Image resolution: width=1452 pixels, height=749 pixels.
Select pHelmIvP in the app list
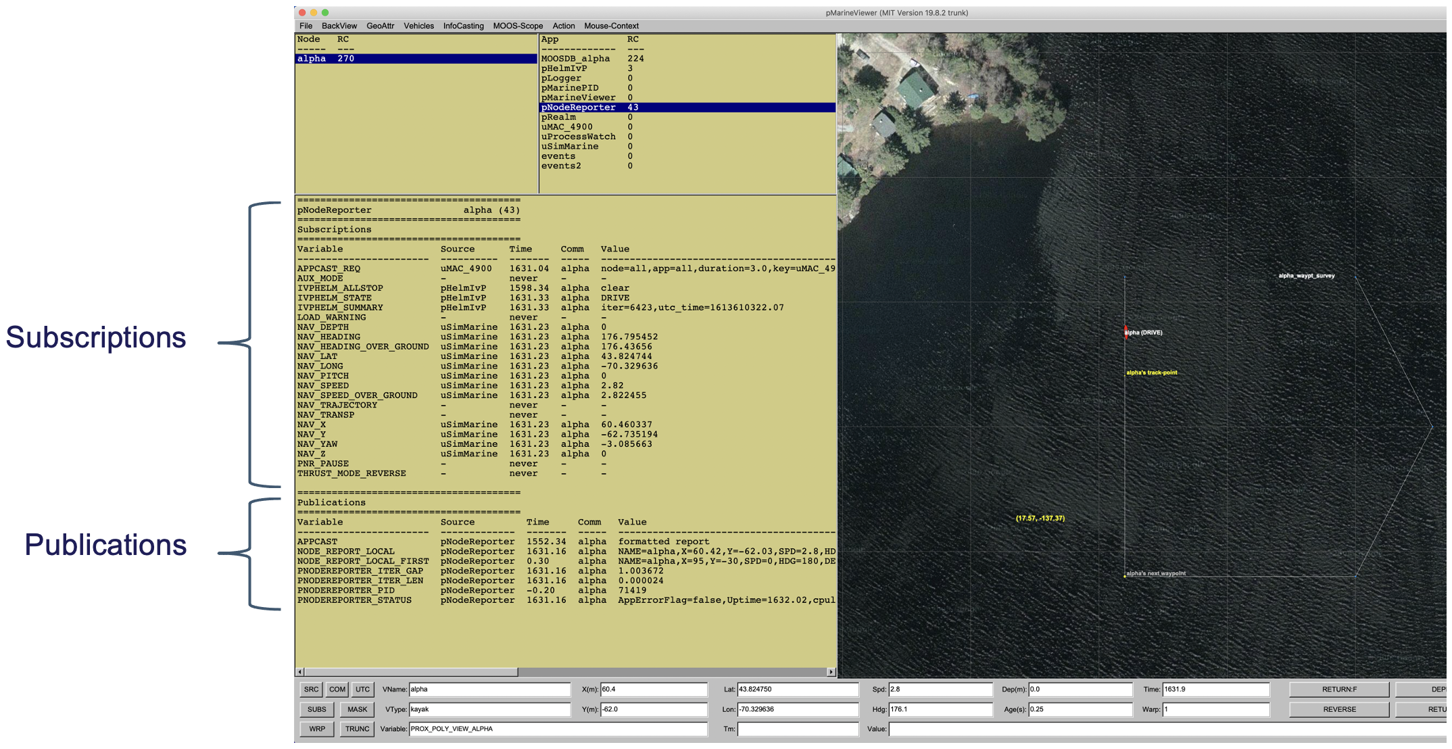tap(564, 68)
